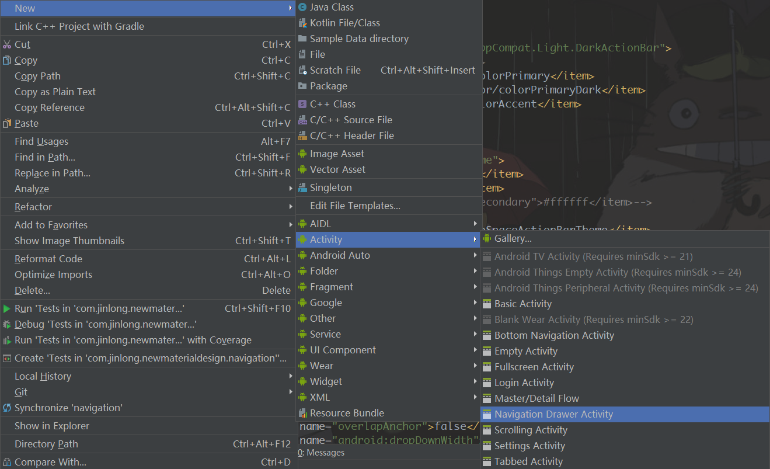
Task: Click the Cut scissors icon
Action: pyautogui.click(x=7, y=44)
